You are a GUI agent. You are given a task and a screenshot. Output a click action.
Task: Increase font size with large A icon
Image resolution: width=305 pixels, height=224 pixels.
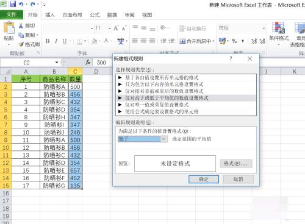tap(116, 28)
